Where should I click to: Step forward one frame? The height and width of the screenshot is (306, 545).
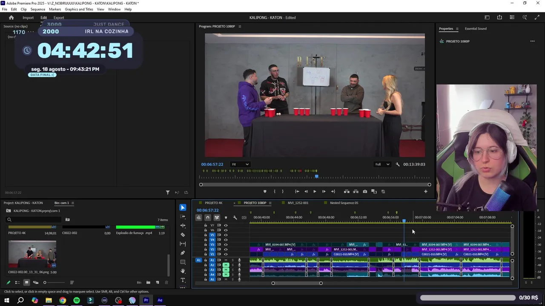(324, 192)
